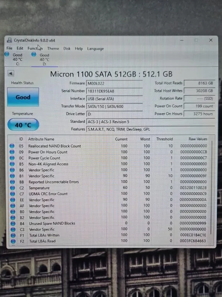Click the Raw Values column header

pos(198,139)
